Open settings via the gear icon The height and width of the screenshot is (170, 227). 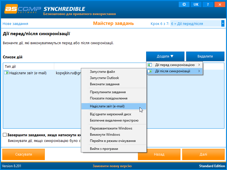[x=184, y=5]
